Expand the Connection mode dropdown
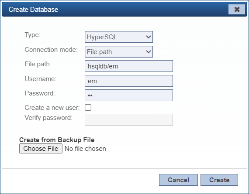This screenshot has width=249, height=194. 119,52
